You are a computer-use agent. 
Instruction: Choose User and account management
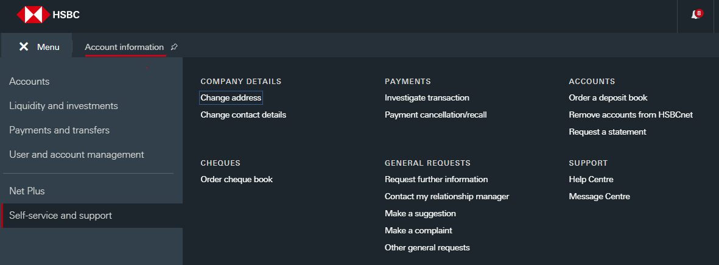pos(77,155)
